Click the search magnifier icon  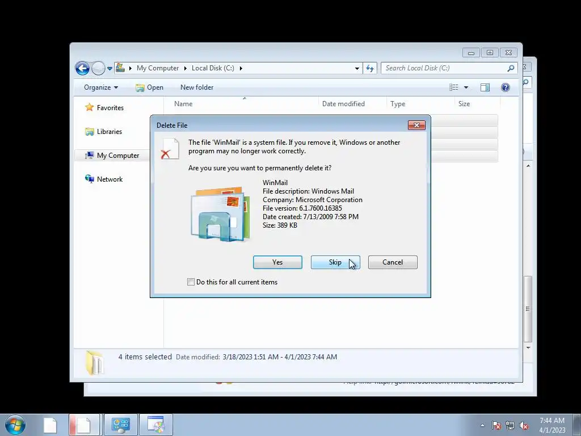click(x=511, y=68)
